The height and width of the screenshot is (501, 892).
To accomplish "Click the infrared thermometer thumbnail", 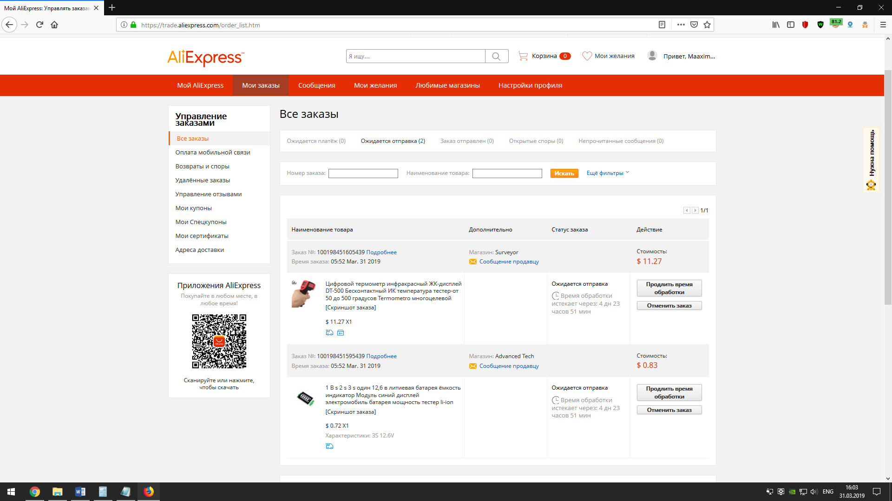I will [x=304, y=294].
